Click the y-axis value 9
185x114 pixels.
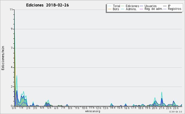pos(12,29)
